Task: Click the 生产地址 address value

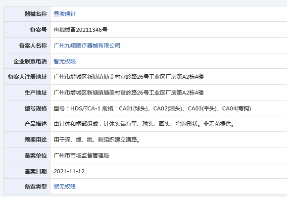Action: point(129,93)
